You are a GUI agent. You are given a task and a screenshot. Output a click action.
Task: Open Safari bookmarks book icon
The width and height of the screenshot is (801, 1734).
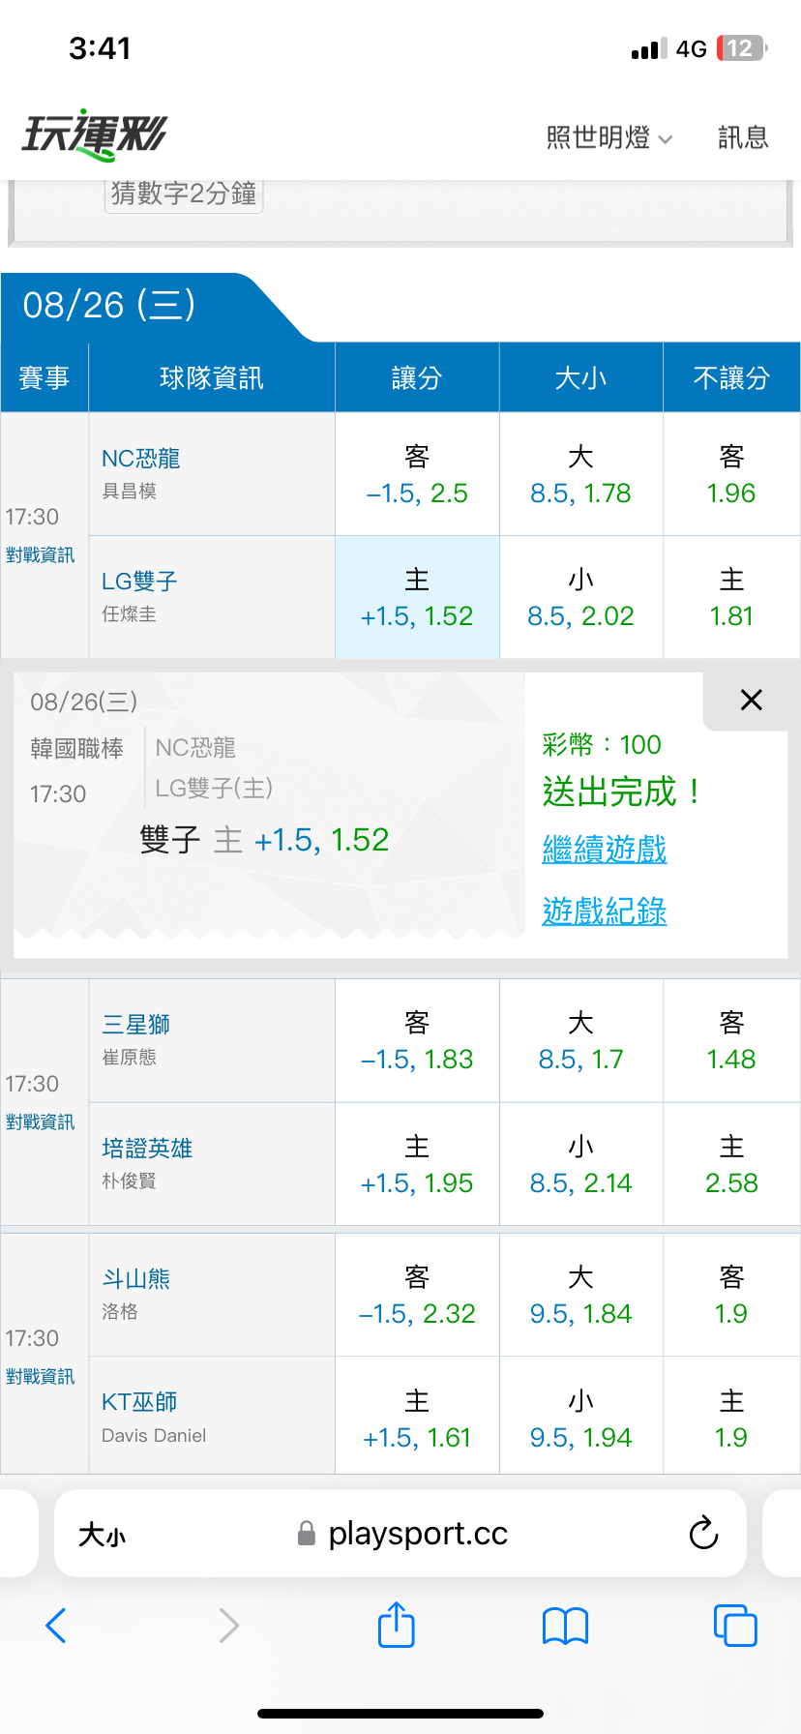tap(566, 1626)
